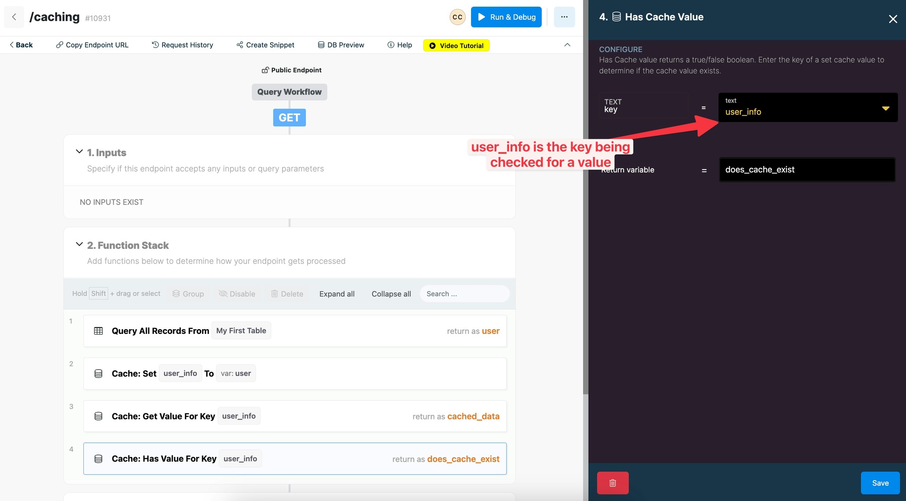Click the function stack Search field
Screen dimensions: 906x501
pyautogui.click(x=464, y=294)
